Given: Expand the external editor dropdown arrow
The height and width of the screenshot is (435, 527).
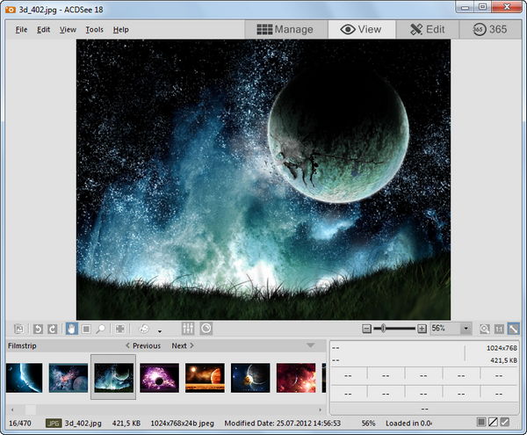Looking at the screenshot, I should coord(160,330).
